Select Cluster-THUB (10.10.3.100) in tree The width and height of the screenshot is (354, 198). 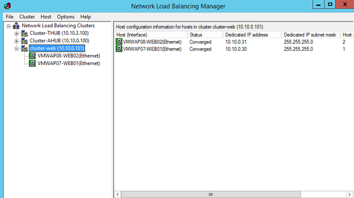coord(59,33)
